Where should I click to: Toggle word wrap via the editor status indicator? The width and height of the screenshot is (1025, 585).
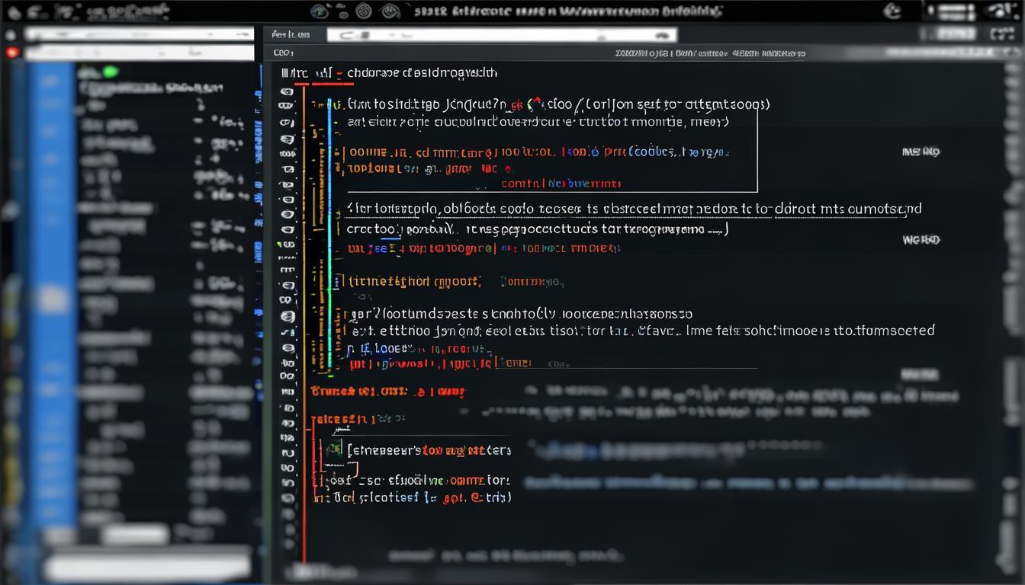pyautogui.click(x=921, y=152)
